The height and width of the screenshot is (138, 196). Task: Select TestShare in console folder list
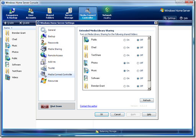coord(17,71)
